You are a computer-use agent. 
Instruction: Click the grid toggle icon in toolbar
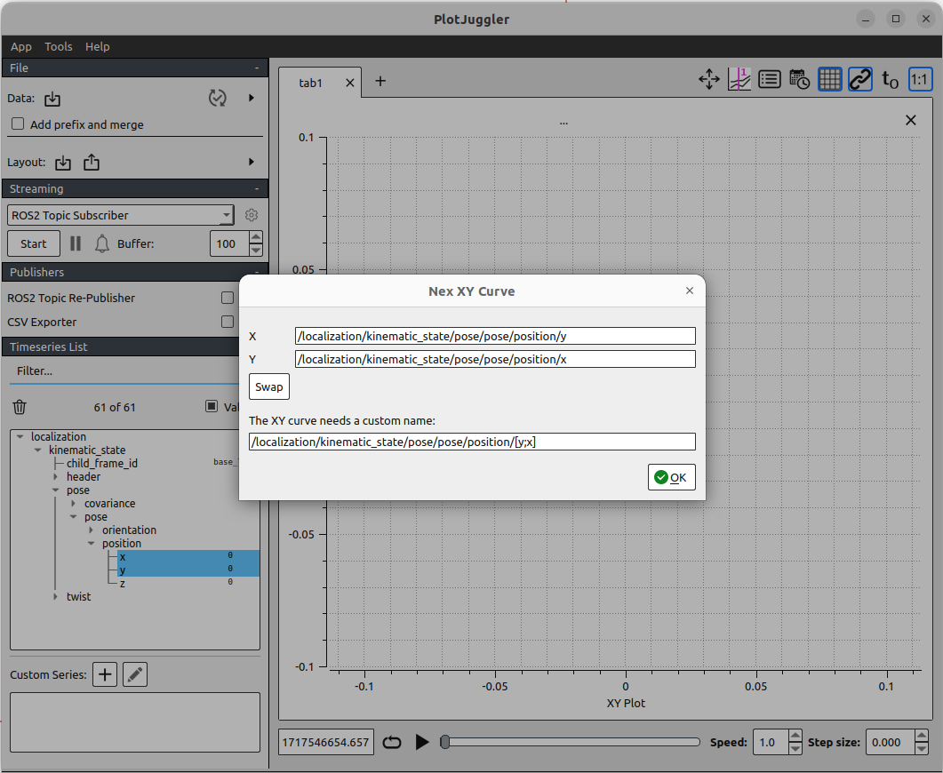(x=829, y=80)
